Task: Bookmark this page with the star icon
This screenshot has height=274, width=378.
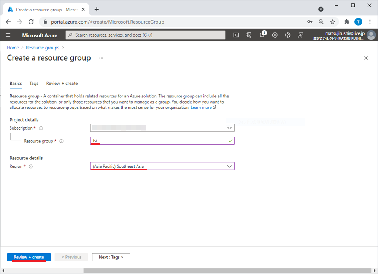Action: (333, 22)
